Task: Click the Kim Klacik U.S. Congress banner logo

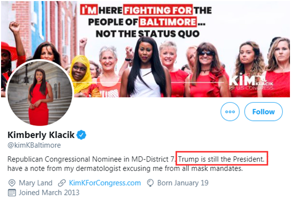Action: point(251,82)
